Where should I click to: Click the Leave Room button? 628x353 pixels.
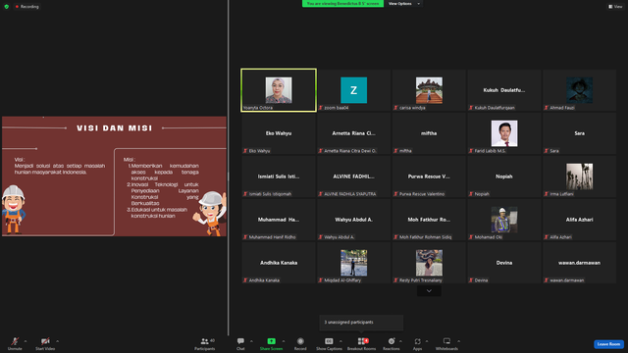click(x=608, y=344)
